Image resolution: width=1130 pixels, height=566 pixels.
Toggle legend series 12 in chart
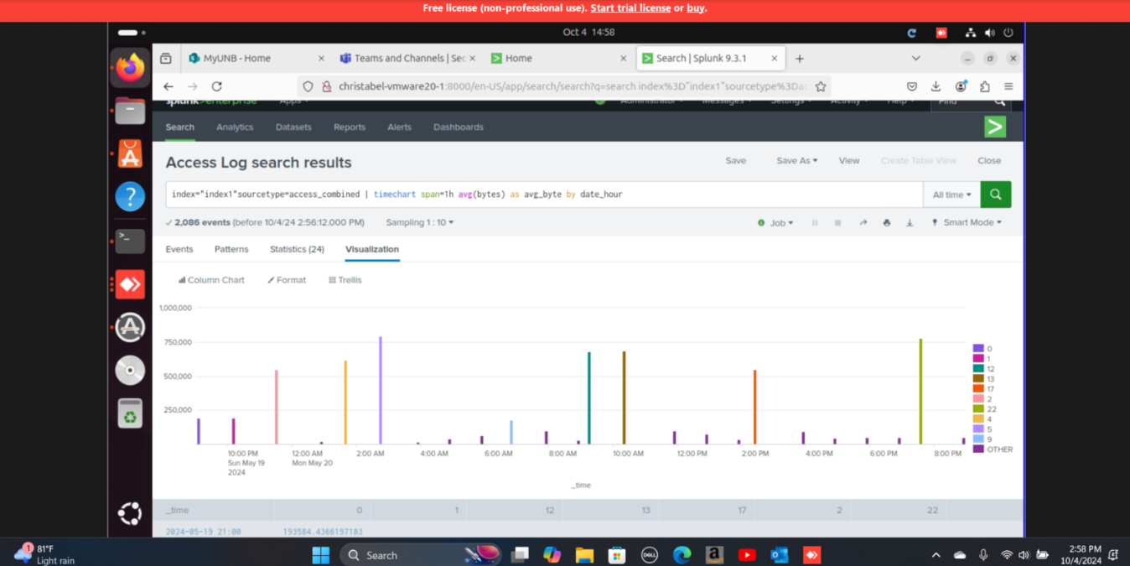click(x=990, y=369)
